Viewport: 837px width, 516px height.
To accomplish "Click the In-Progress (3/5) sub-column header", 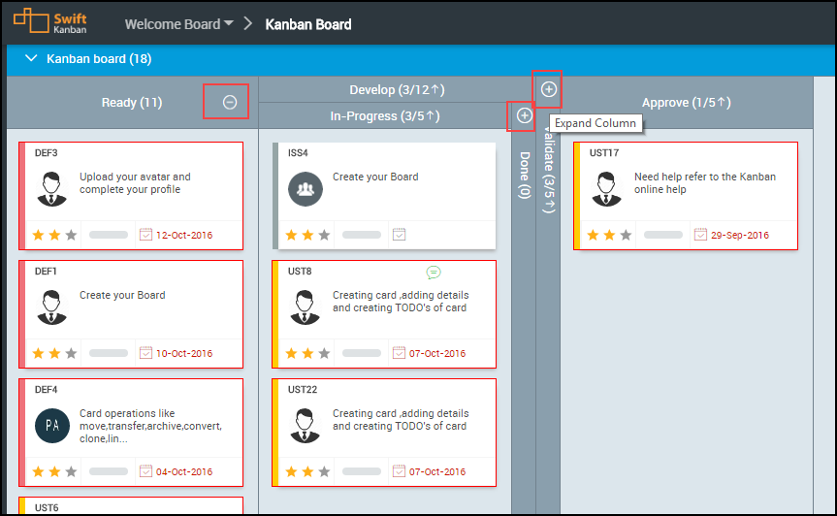I will click(x=385, y=115).
